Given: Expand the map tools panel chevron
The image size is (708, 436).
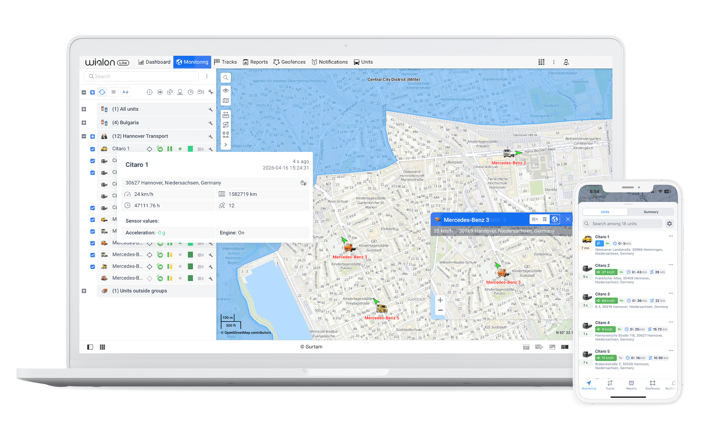Looking at the screenshot, I should tap(226, 145).
